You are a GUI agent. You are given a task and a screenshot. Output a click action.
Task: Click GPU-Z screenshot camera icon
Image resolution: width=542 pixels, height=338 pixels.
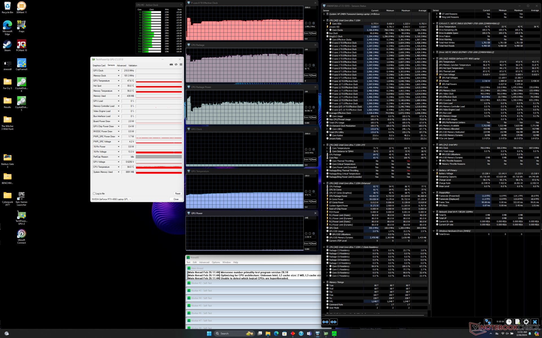coord(171,65)
